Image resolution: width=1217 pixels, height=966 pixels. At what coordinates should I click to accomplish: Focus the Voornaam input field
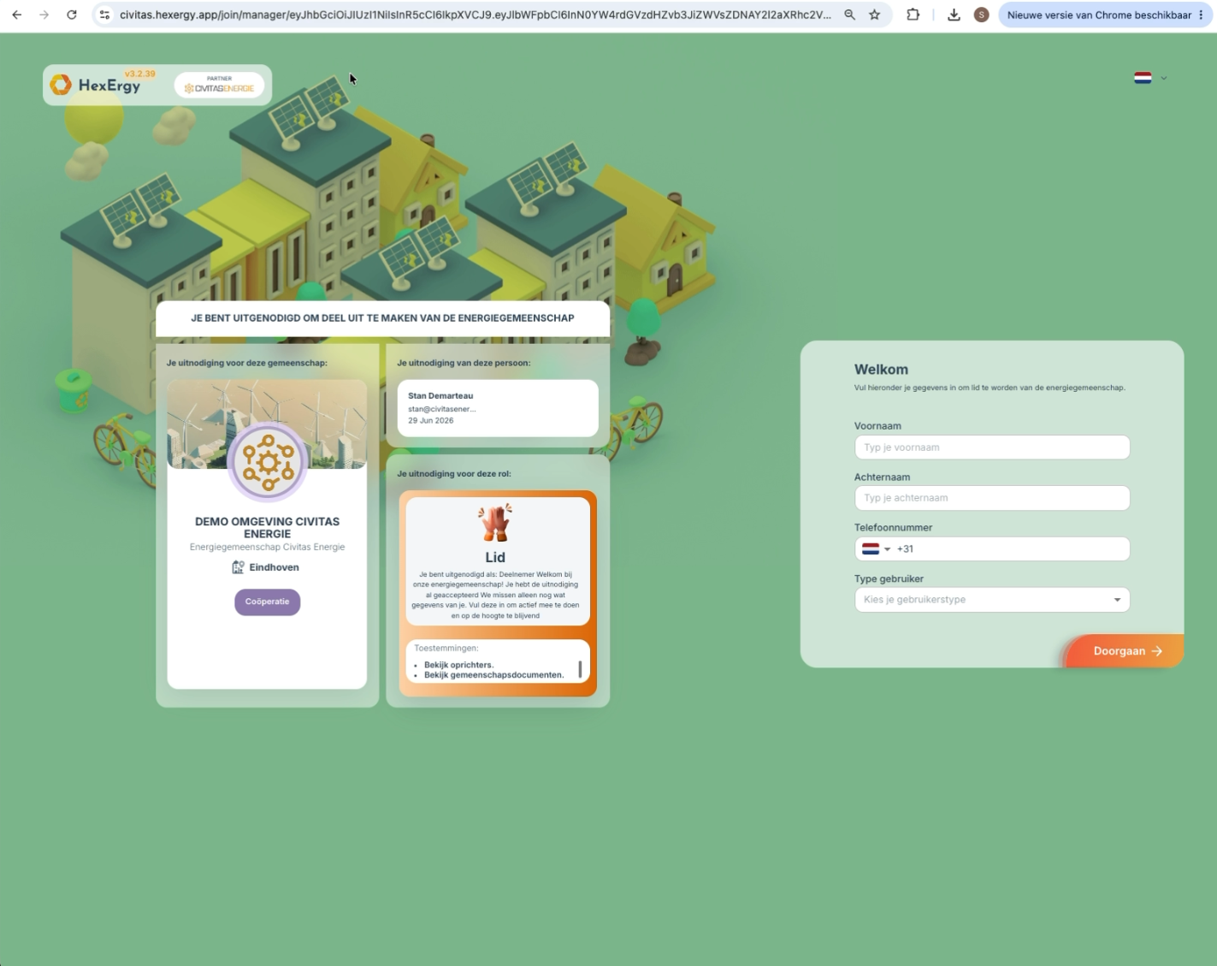click(992, 447)
